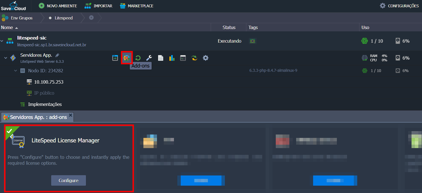This screenshot has height=193, width=422.
Task: Click Configure on LiteSpeed License Manager
Action: [68, 181]
